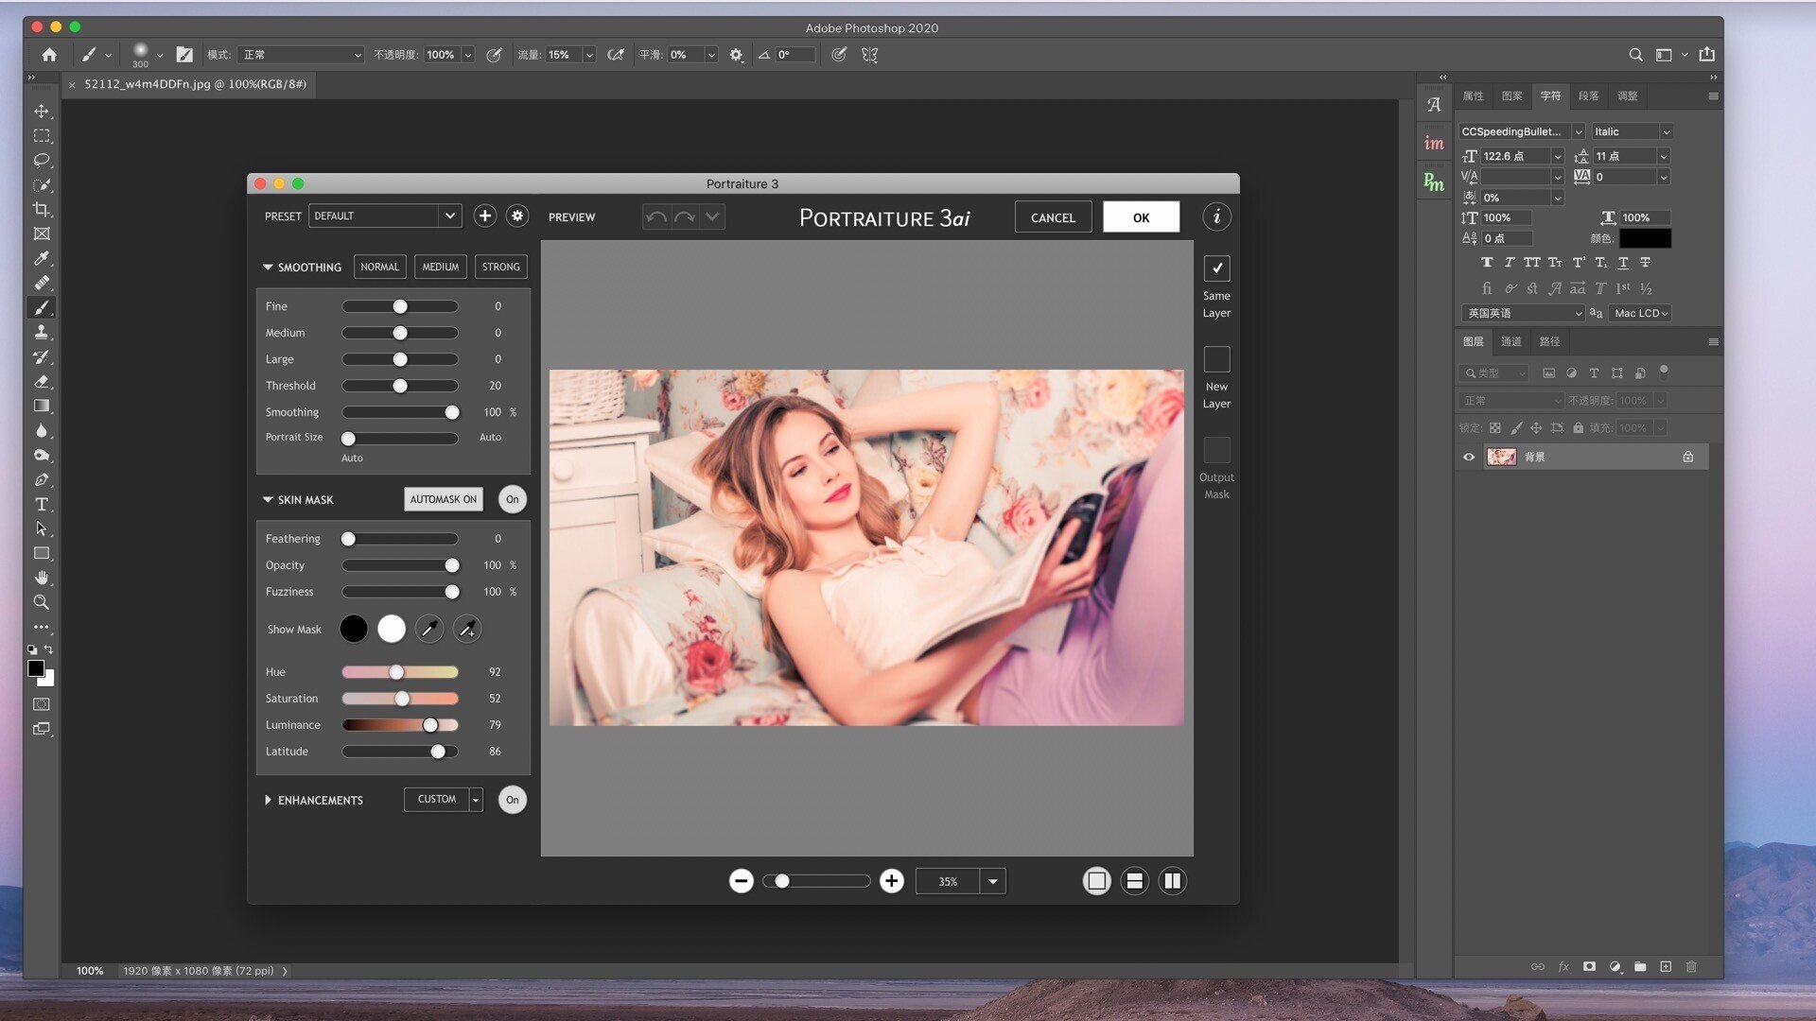
Task: Select the Lasso tool
Action: click(42, 161)
